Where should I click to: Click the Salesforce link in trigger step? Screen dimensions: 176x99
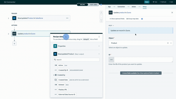(x=39, y=18)
